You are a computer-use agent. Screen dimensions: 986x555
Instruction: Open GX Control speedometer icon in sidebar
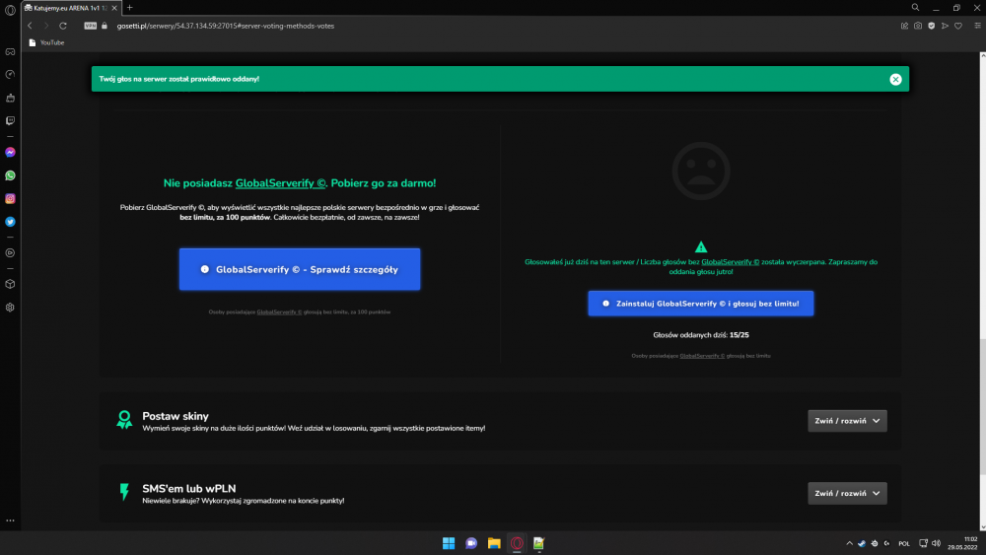click(10, 75)
